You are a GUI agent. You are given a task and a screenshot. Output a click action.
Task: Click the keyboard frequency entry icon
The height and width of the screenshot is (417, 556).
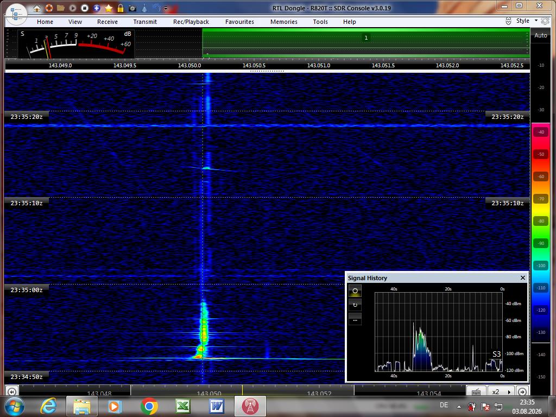[x=476, y=392]
